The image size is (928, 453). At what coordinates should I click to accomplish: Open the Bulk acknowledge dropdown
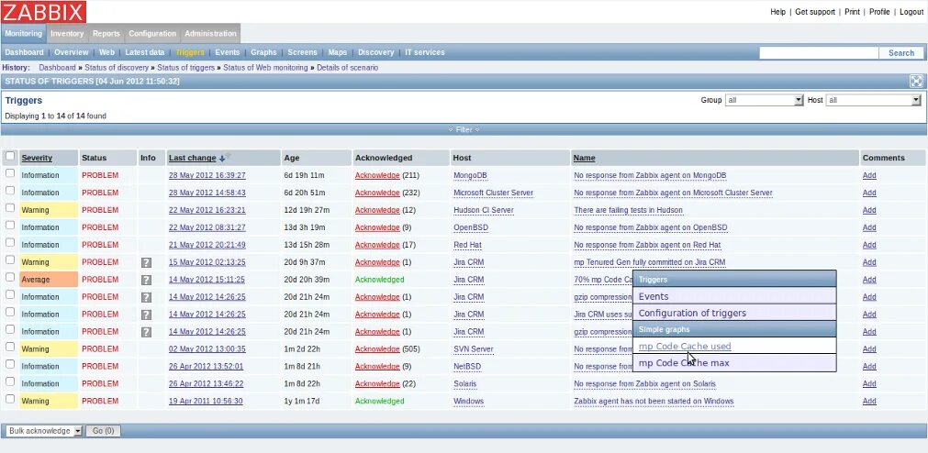coord(44,431)
